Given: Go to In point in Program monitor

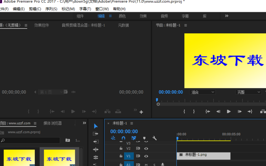Looking at the screenshot, I should (208, 111).
